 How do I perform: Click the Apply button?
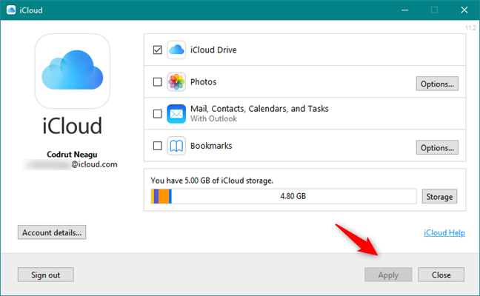tap(388, 275)
